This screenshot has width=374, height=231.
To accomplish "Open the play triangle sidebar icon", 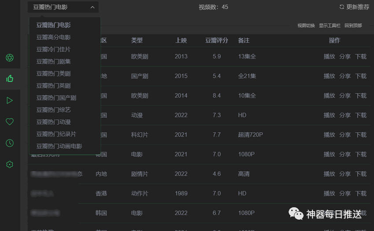I will coord(10,100).
